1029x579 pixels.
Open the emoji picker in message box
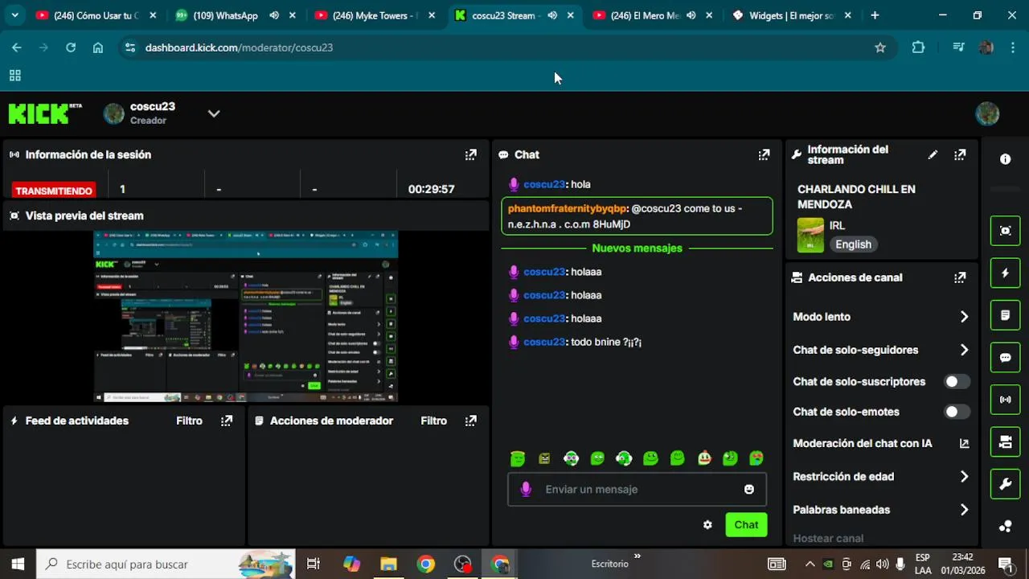(749, 489)
